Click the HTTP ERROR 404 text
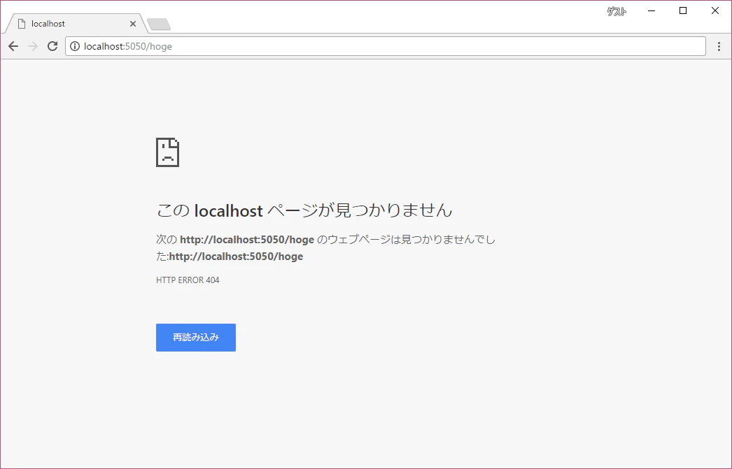The width and height of the screenshot is (732, 469). (x=188, y=280)
